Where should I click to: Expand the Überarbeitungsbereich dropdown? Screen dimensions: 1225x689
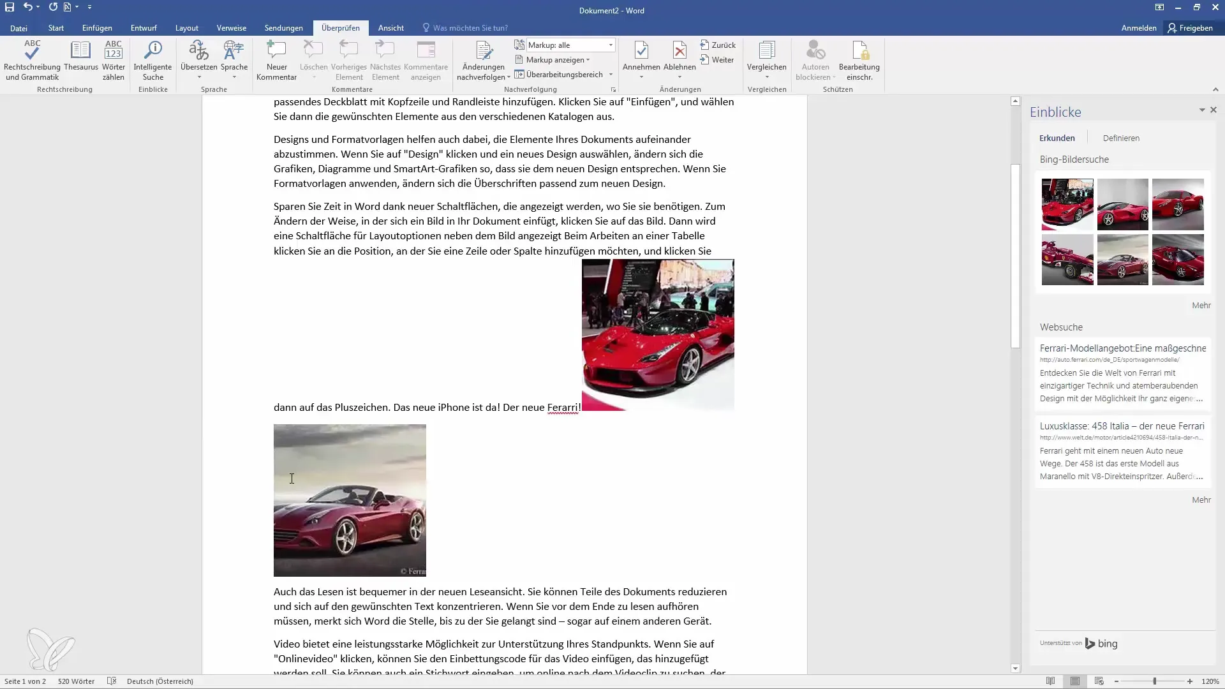[x=612, y=74]
